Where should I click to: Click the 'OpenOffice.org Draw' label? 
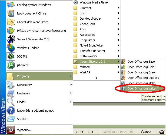pyautogui.click(x=141, y=72)
